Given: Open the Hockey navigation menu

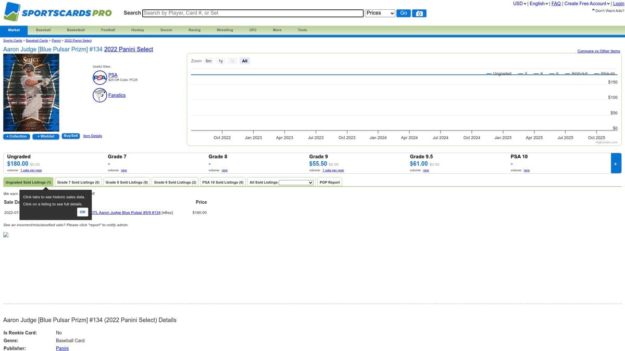Looking at the screenshot, I should (137, 30).
